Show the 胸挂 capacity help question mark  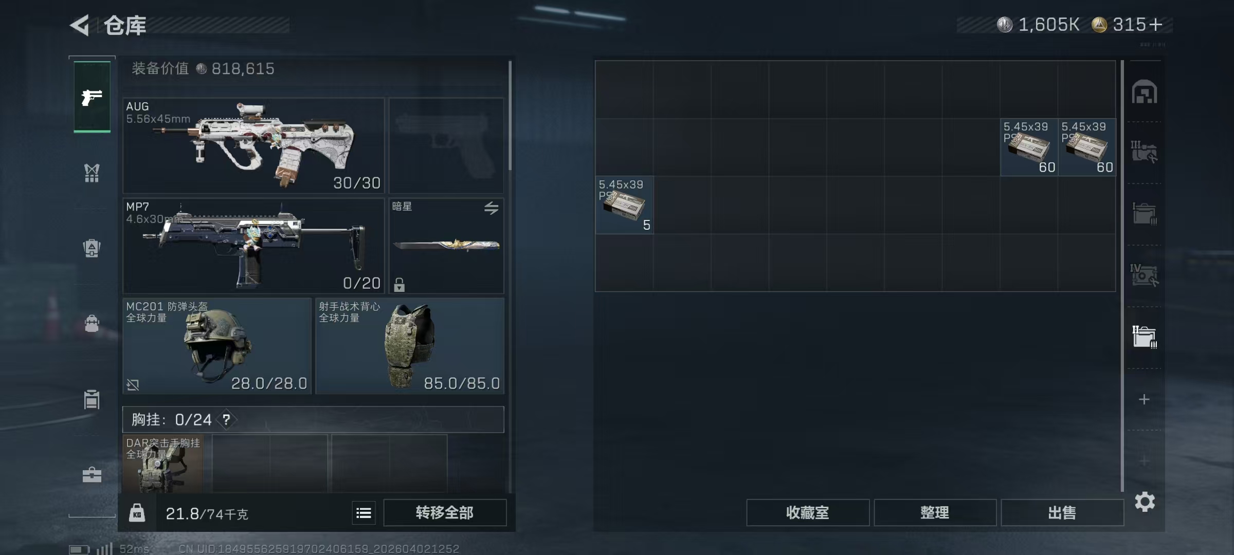226,420
